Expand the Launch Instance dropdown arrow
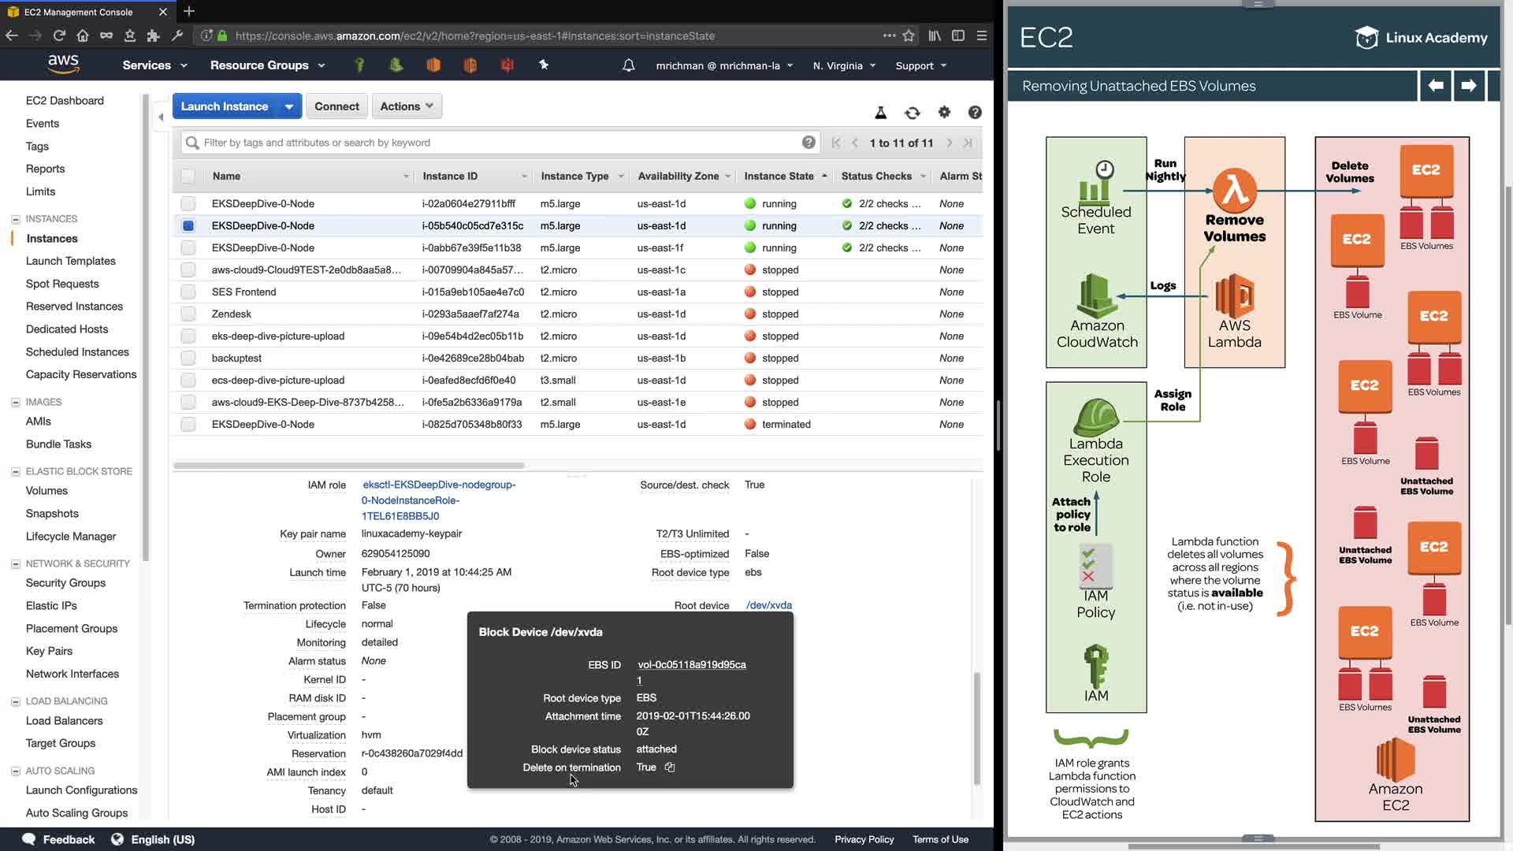 pyautogui.click(x=289, y=106)
